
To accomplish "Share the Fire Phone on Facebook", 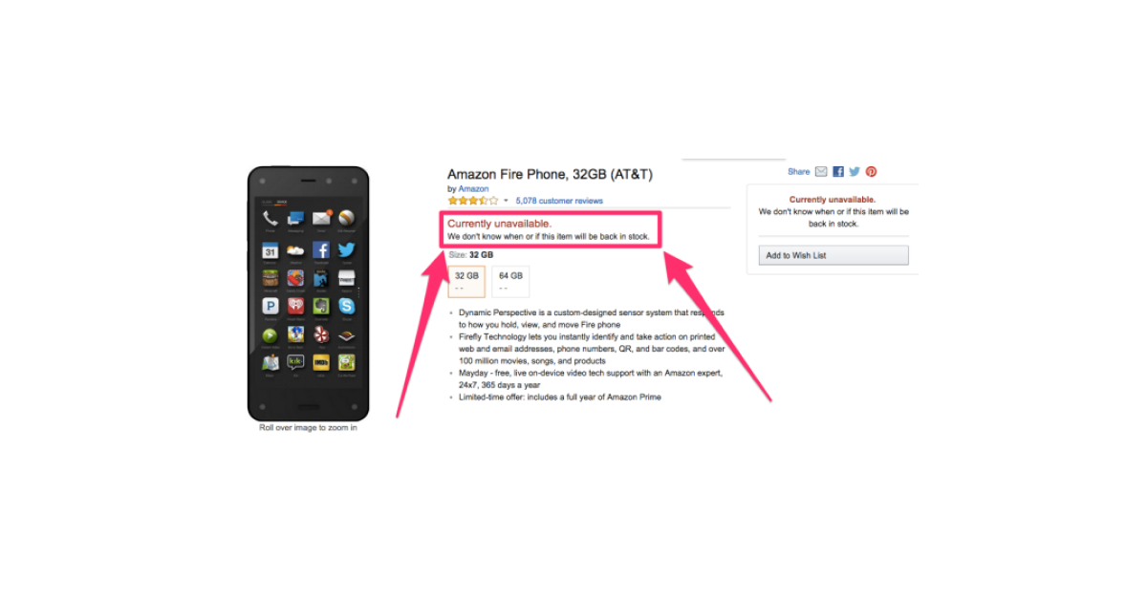I will click(x=838, y=172).
